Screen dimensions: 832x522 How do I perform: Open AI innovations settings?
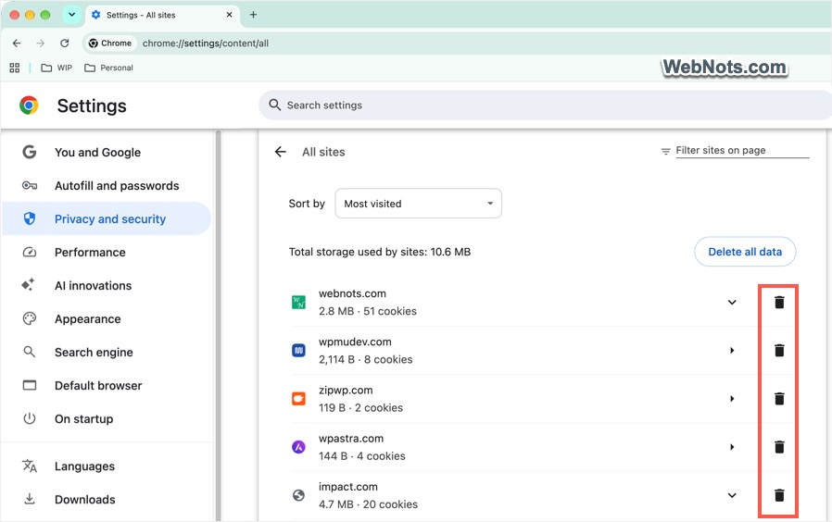click(93, 286)
